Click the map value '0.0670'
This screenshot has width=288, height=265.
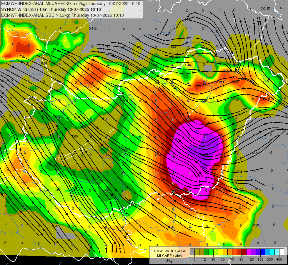221,100
